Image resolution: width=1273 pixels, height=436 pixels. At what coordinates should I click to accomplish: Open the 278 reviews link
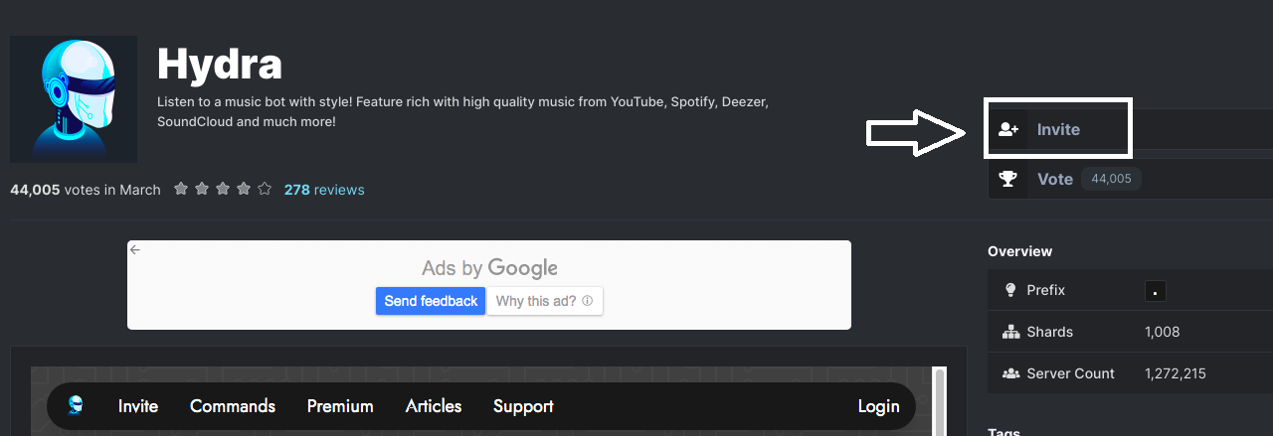point(324,190)
